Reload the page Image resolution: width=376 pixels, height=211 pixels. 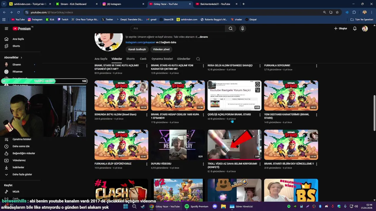point(18,12)
